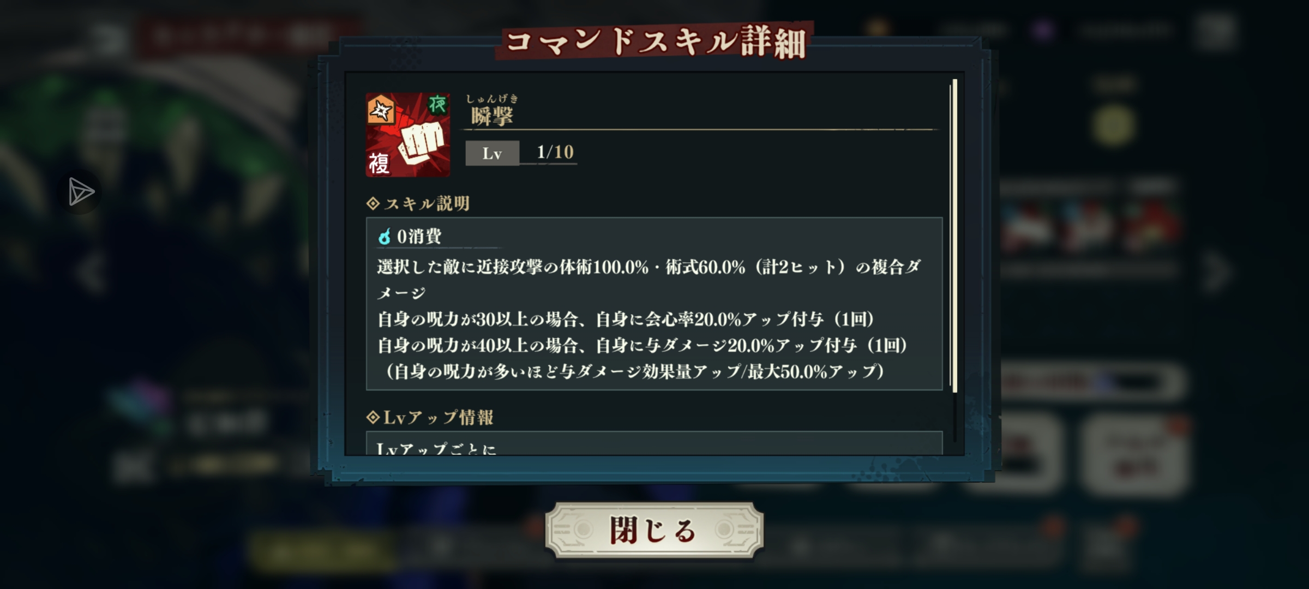Click the dialog's vertical scrollbar thumb
Viewport: 1309px width, 589px height.
pos(954,236)
